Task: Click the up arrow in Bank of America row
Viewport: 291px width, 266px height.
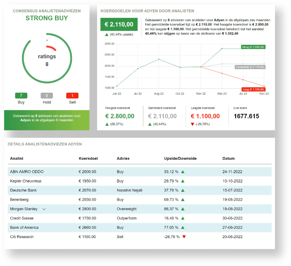Action: click(x=183, y=227)
